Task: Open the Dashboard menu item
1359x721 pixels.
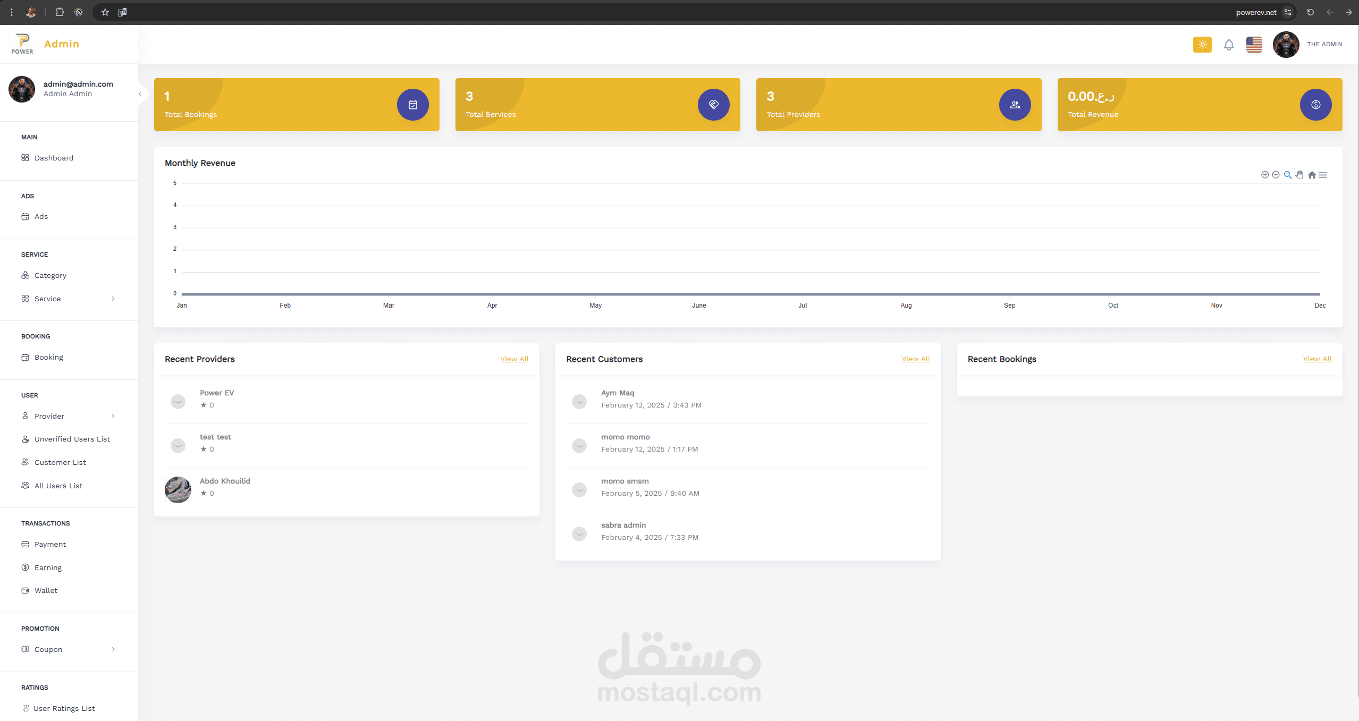Action: tap(54, 158)
